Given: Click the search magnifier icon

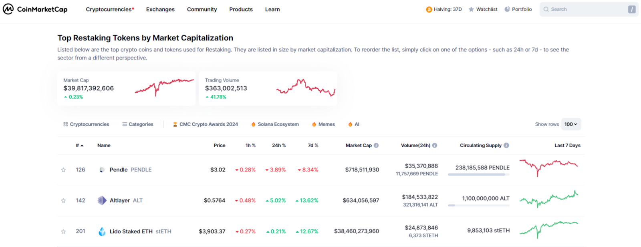Looking at the screenshot, I should 546,9.
